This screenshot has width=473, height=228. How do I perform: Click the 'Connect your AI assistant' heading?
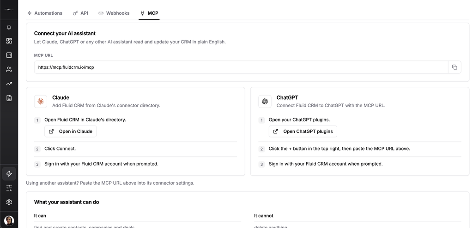click(x=65, y=34)
